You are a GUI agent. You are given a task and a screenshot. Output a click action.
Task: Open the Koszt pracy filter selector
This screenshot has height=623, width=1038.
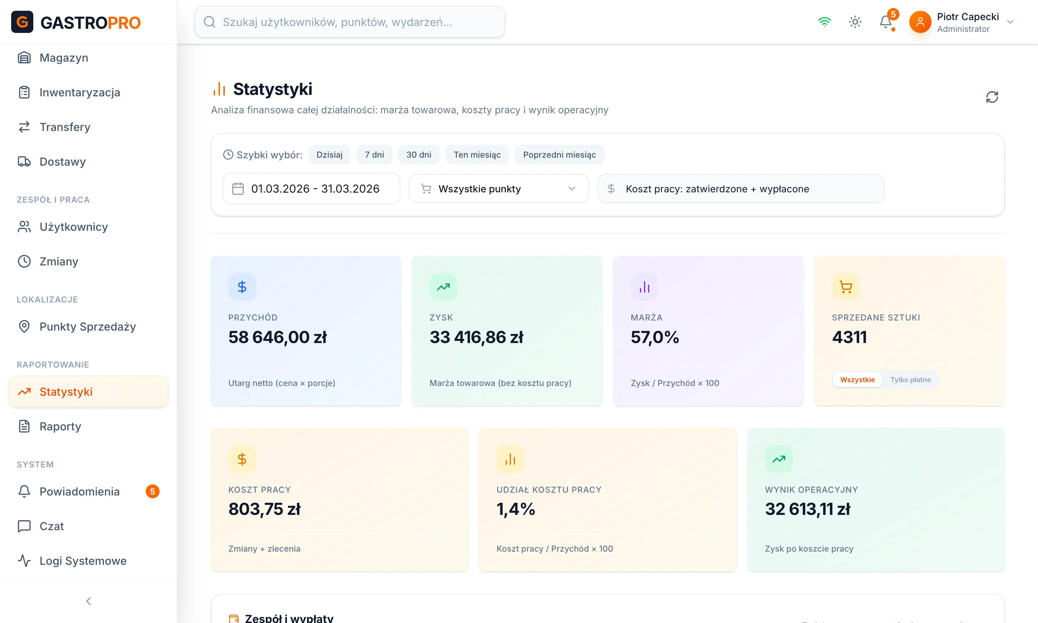click(741, 189)
